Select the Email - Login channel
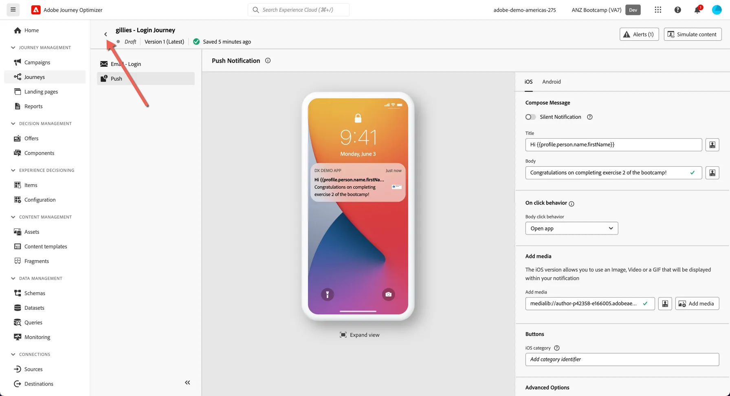 [146, 64]
